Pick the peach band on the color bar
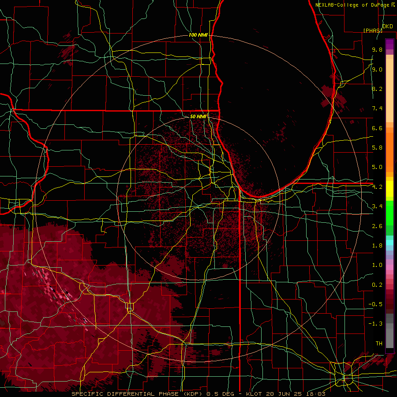This screenshot has height=397, width=397. point(390,91)
